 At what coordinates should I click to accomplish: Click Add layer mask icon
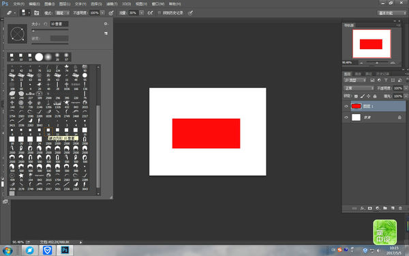[x=370, y=208]
